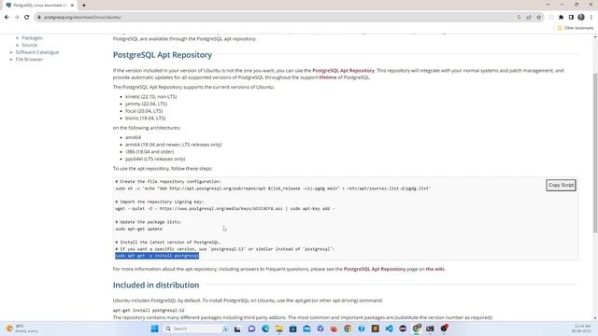The image size is (598, 336).
Task: Open Visual Studio Code from the taskbar
Action: click(x=389, y=329)
